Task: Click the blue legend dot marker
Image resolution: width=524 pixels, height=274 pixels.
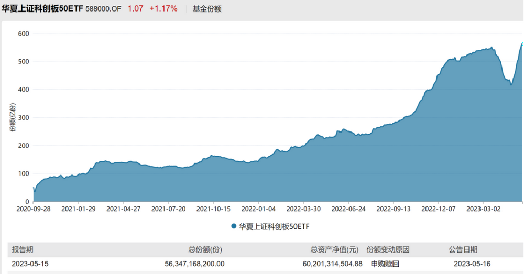Action: [x=233, y=226]
